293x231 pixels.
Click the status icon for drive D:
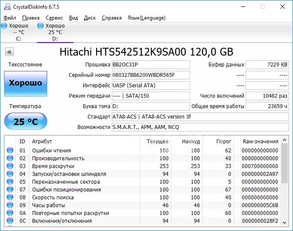click(40, 26)
